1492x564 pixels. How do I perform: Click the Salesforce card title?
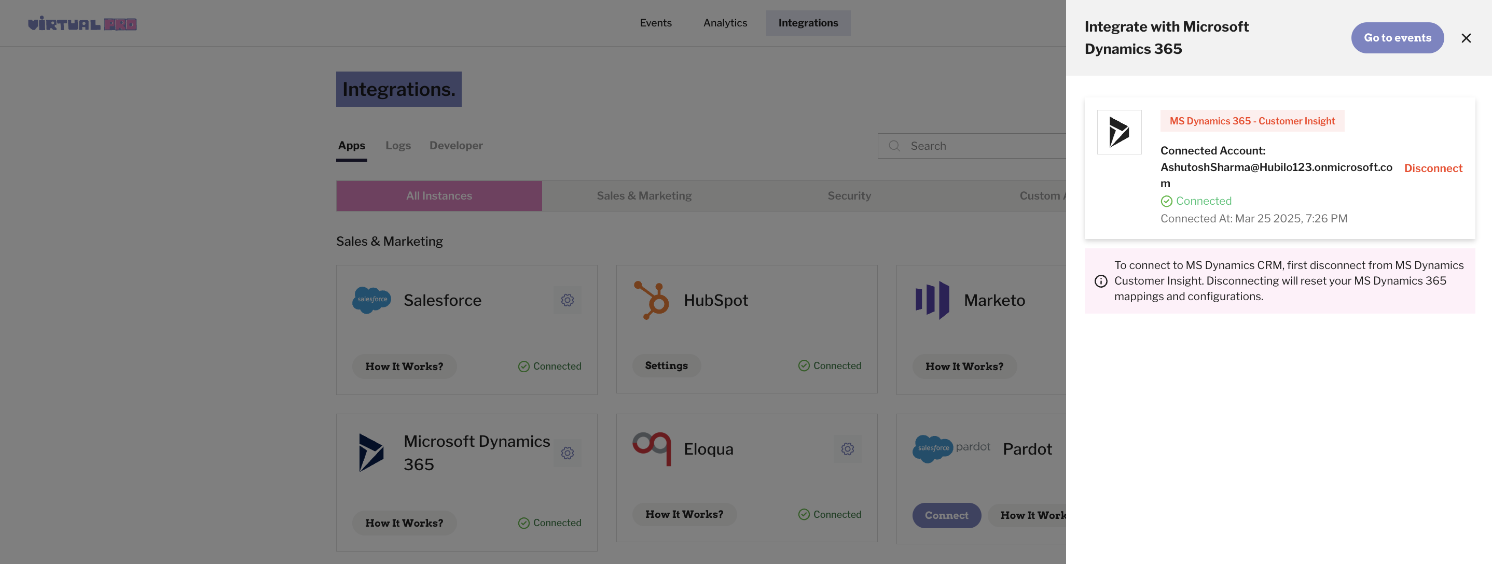443,300
